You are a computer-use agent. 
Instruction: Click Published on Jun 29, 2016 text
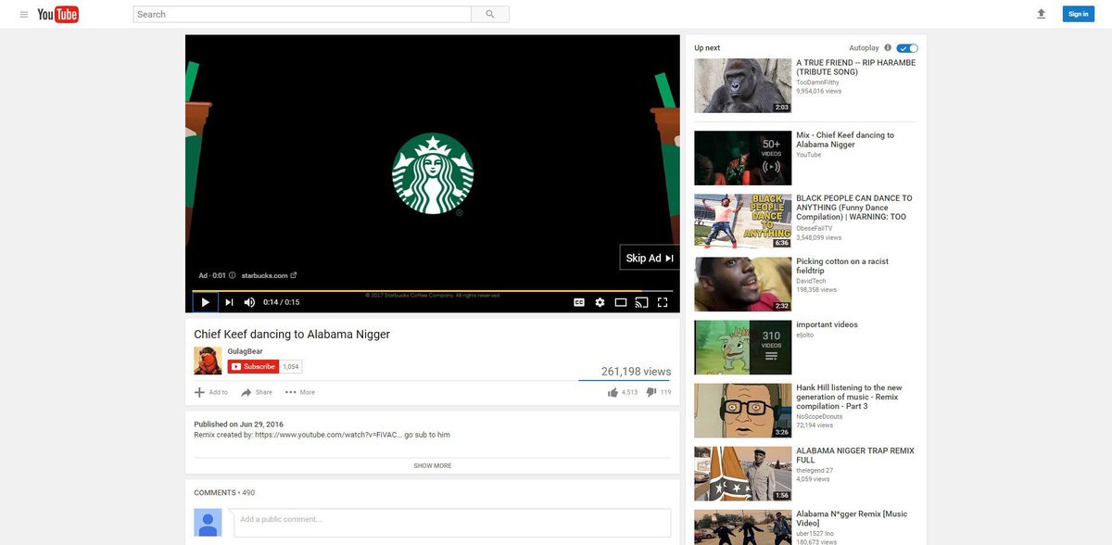pos(238,424)
